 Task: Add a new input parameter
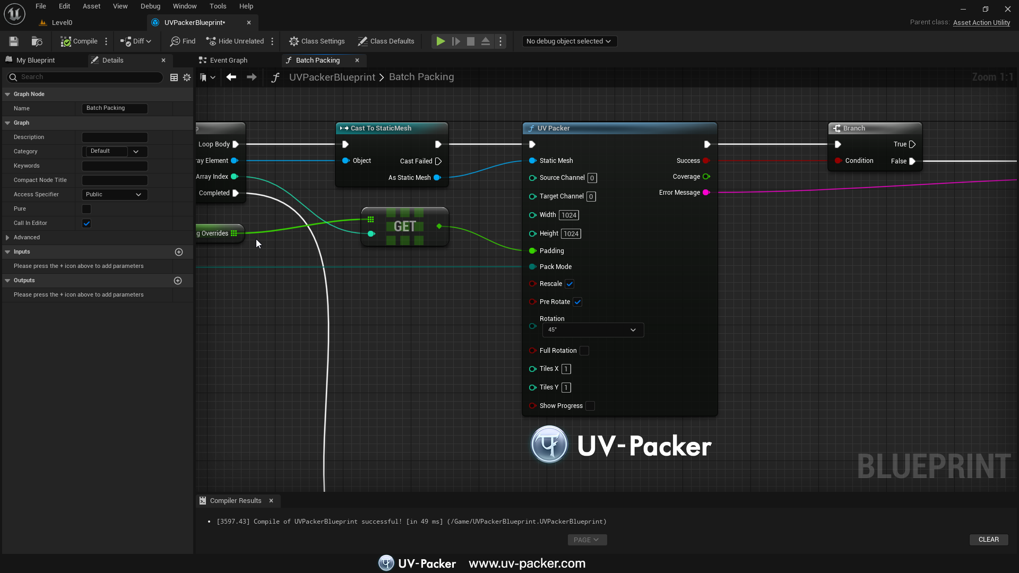[x=179, y=252]
